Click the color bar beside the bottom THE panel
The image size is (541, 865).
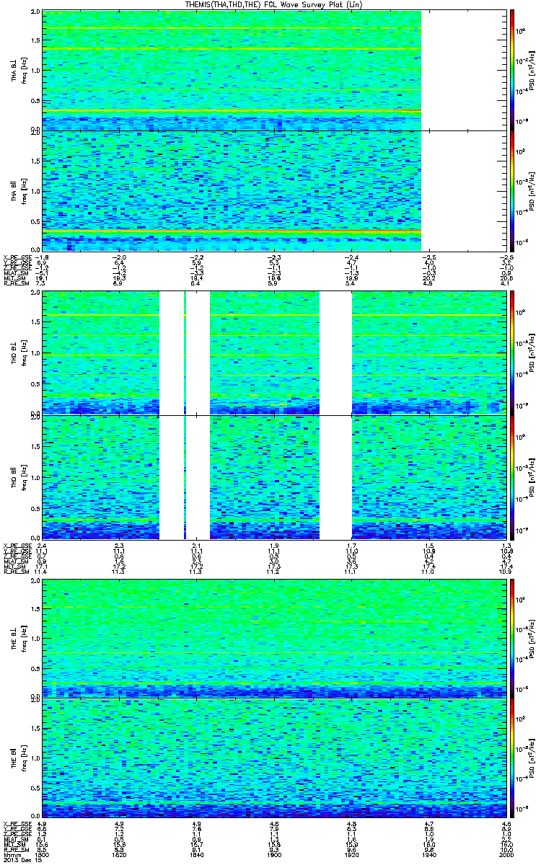pyautogui.click(x=511, y=758)
